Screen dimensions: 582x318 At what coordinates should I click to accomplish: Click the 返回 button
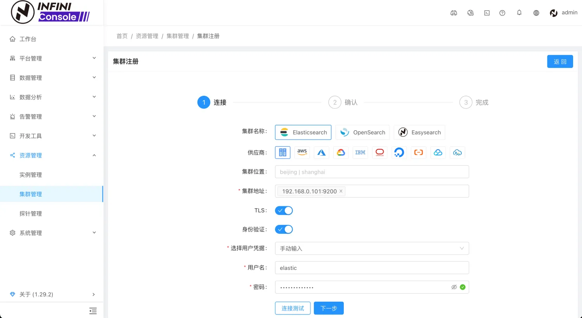560,62
